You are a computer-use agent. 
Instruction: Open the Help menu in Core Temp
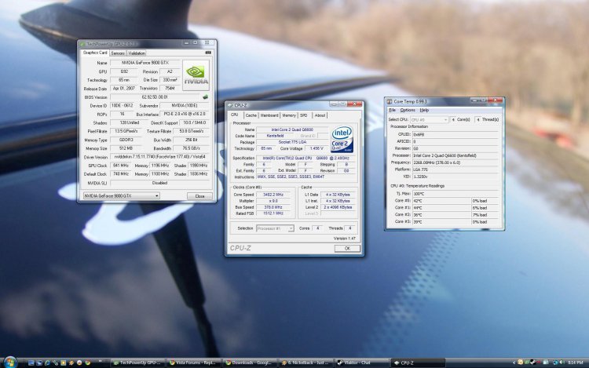click(x=424, y=111)
